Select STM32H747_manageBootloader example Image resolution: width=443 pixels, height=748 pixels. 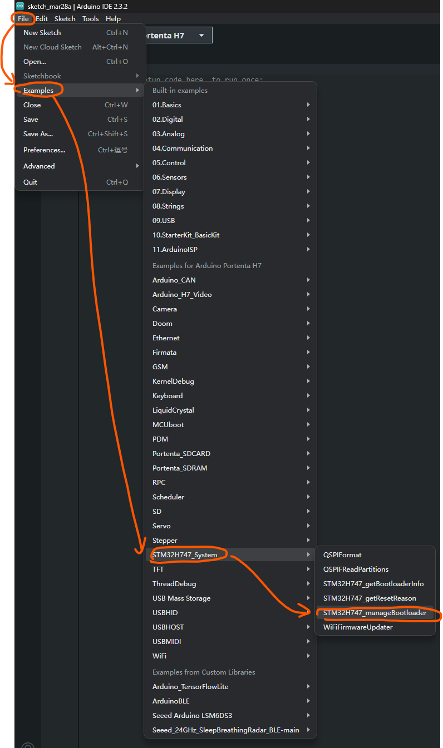375,613
